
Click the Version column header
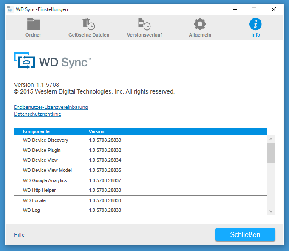point(96,131)
